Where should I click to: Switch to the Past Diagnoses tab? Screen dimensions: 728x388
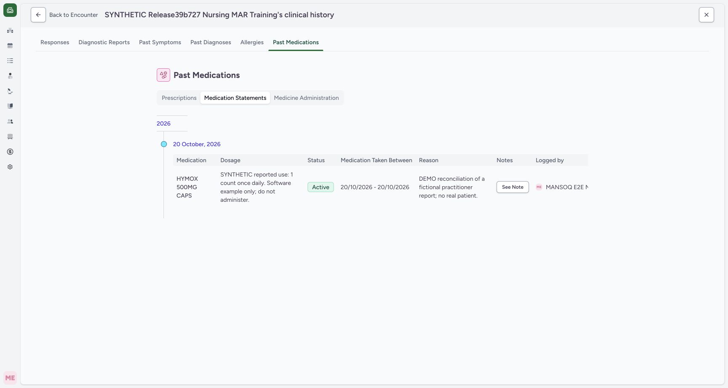(x=211, y=42)
